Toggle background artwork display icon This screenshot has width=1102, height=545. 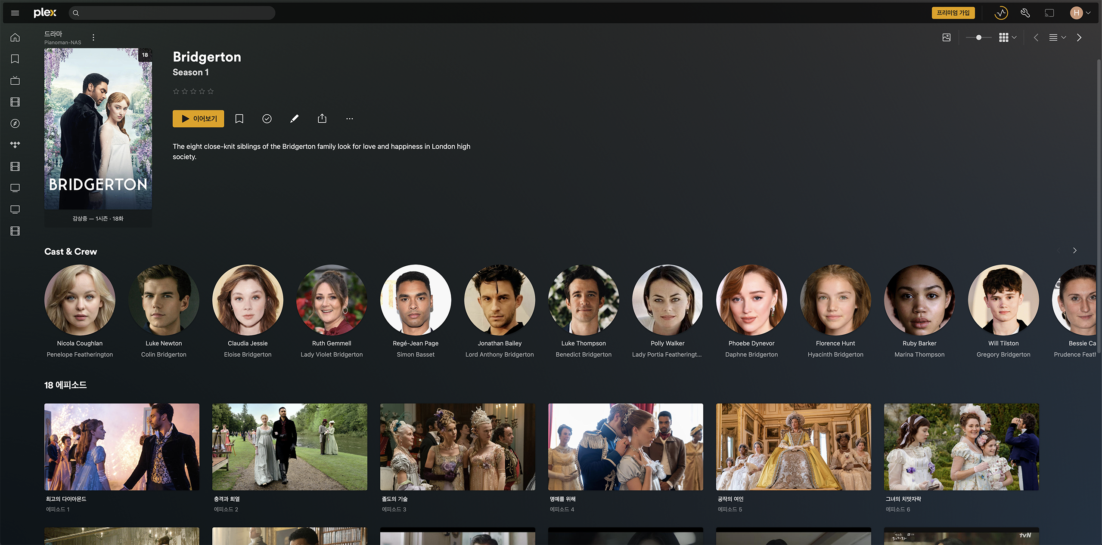point(947,37)
